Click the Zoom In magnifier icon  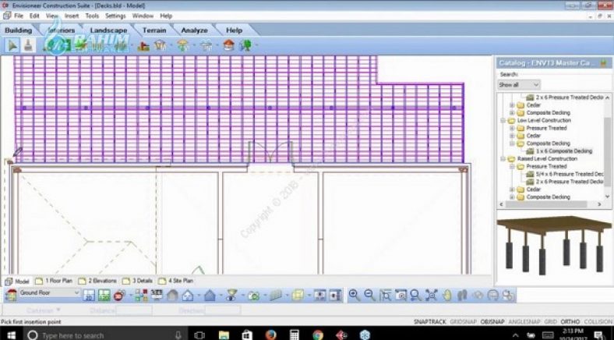[x=354, y=295]
